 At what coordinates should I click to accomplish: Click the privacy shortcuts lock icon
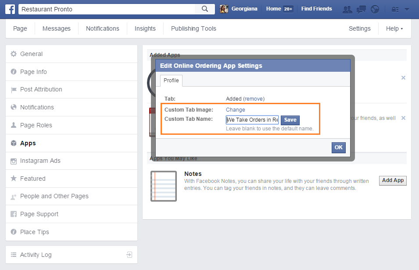coord(395,10)
